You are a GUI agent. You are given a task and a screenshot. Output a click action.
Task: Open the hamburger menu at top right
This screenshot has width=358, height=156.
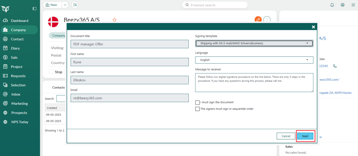pyautogui.click(x=353, y=5)
